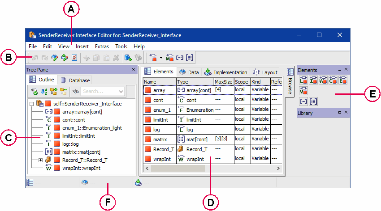This screenshot has width=381, height=211.
Task: Click the Undo toolbar icon
Action: click(x=35, y=58)
